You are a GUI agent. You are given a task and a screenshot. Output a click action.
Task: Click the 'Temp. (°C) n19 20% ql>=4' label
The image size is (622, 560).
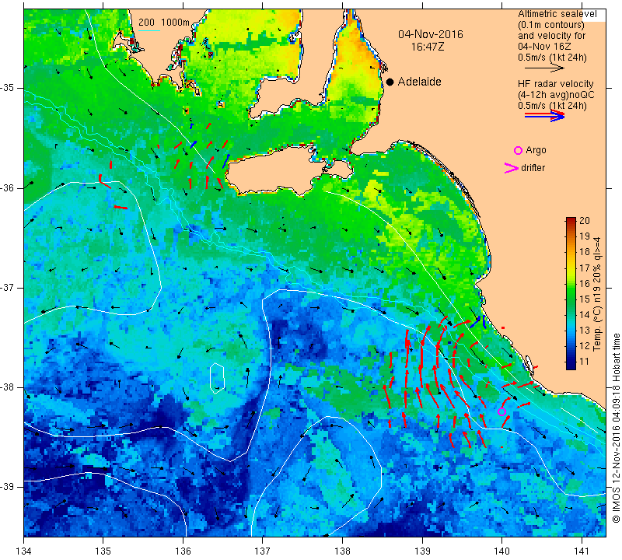pyautogui.click(x=596, y=294)
